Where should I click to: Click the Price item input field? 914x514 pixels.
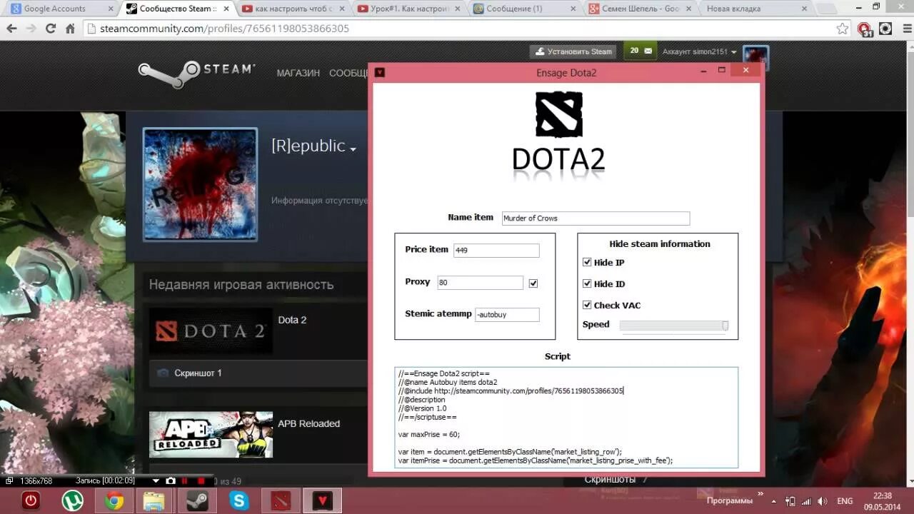(x=496, y=251)
